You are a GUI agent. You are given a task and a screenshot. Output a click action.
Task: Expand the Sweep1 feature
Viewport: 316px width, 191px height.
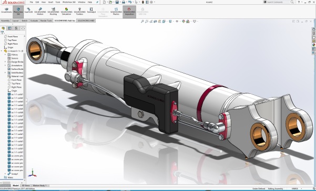point(5,174)
